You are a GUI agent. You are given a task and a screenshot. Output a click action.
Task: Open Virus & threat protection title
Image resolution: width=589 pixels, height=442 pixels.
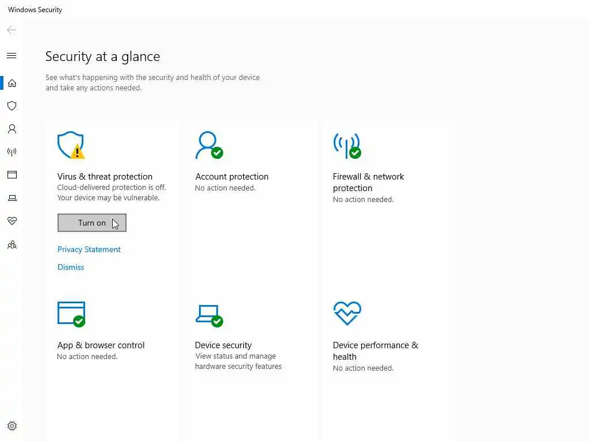tap(105, 177)
